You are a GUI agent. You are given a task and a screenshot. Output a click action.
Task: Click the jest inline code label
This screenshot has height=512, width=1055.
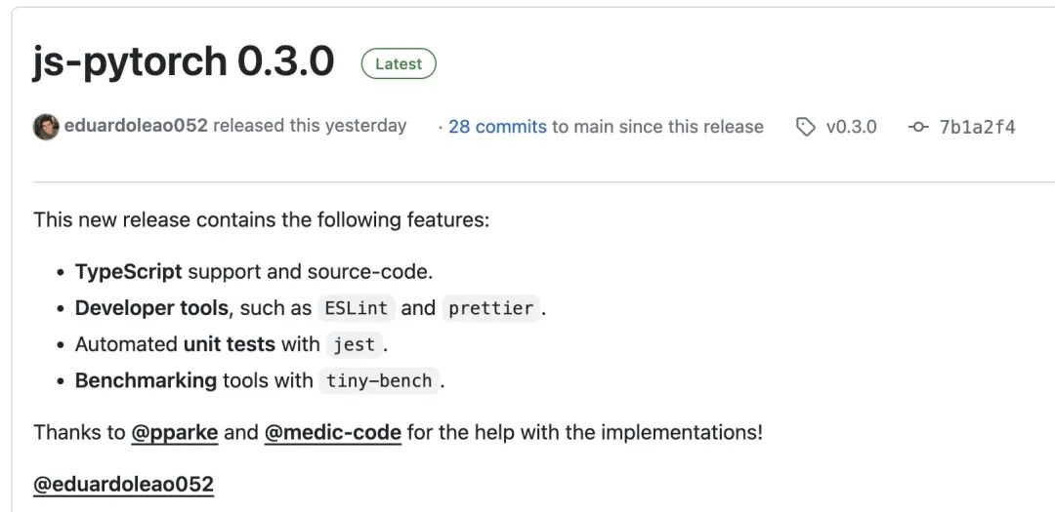pos(354,344)
